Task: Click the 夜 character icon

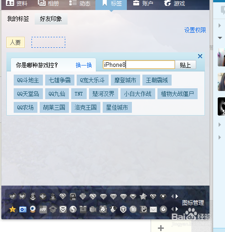Action: pyautogui.click(x=103, y=209)
